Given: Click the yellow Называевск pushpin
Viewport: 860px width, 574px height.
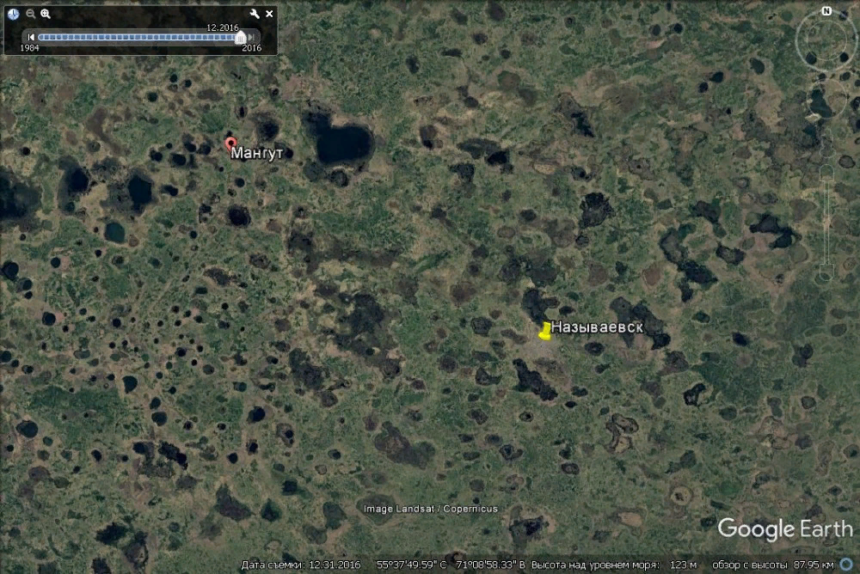Looking at the screenshot, I should coord(544,331).
